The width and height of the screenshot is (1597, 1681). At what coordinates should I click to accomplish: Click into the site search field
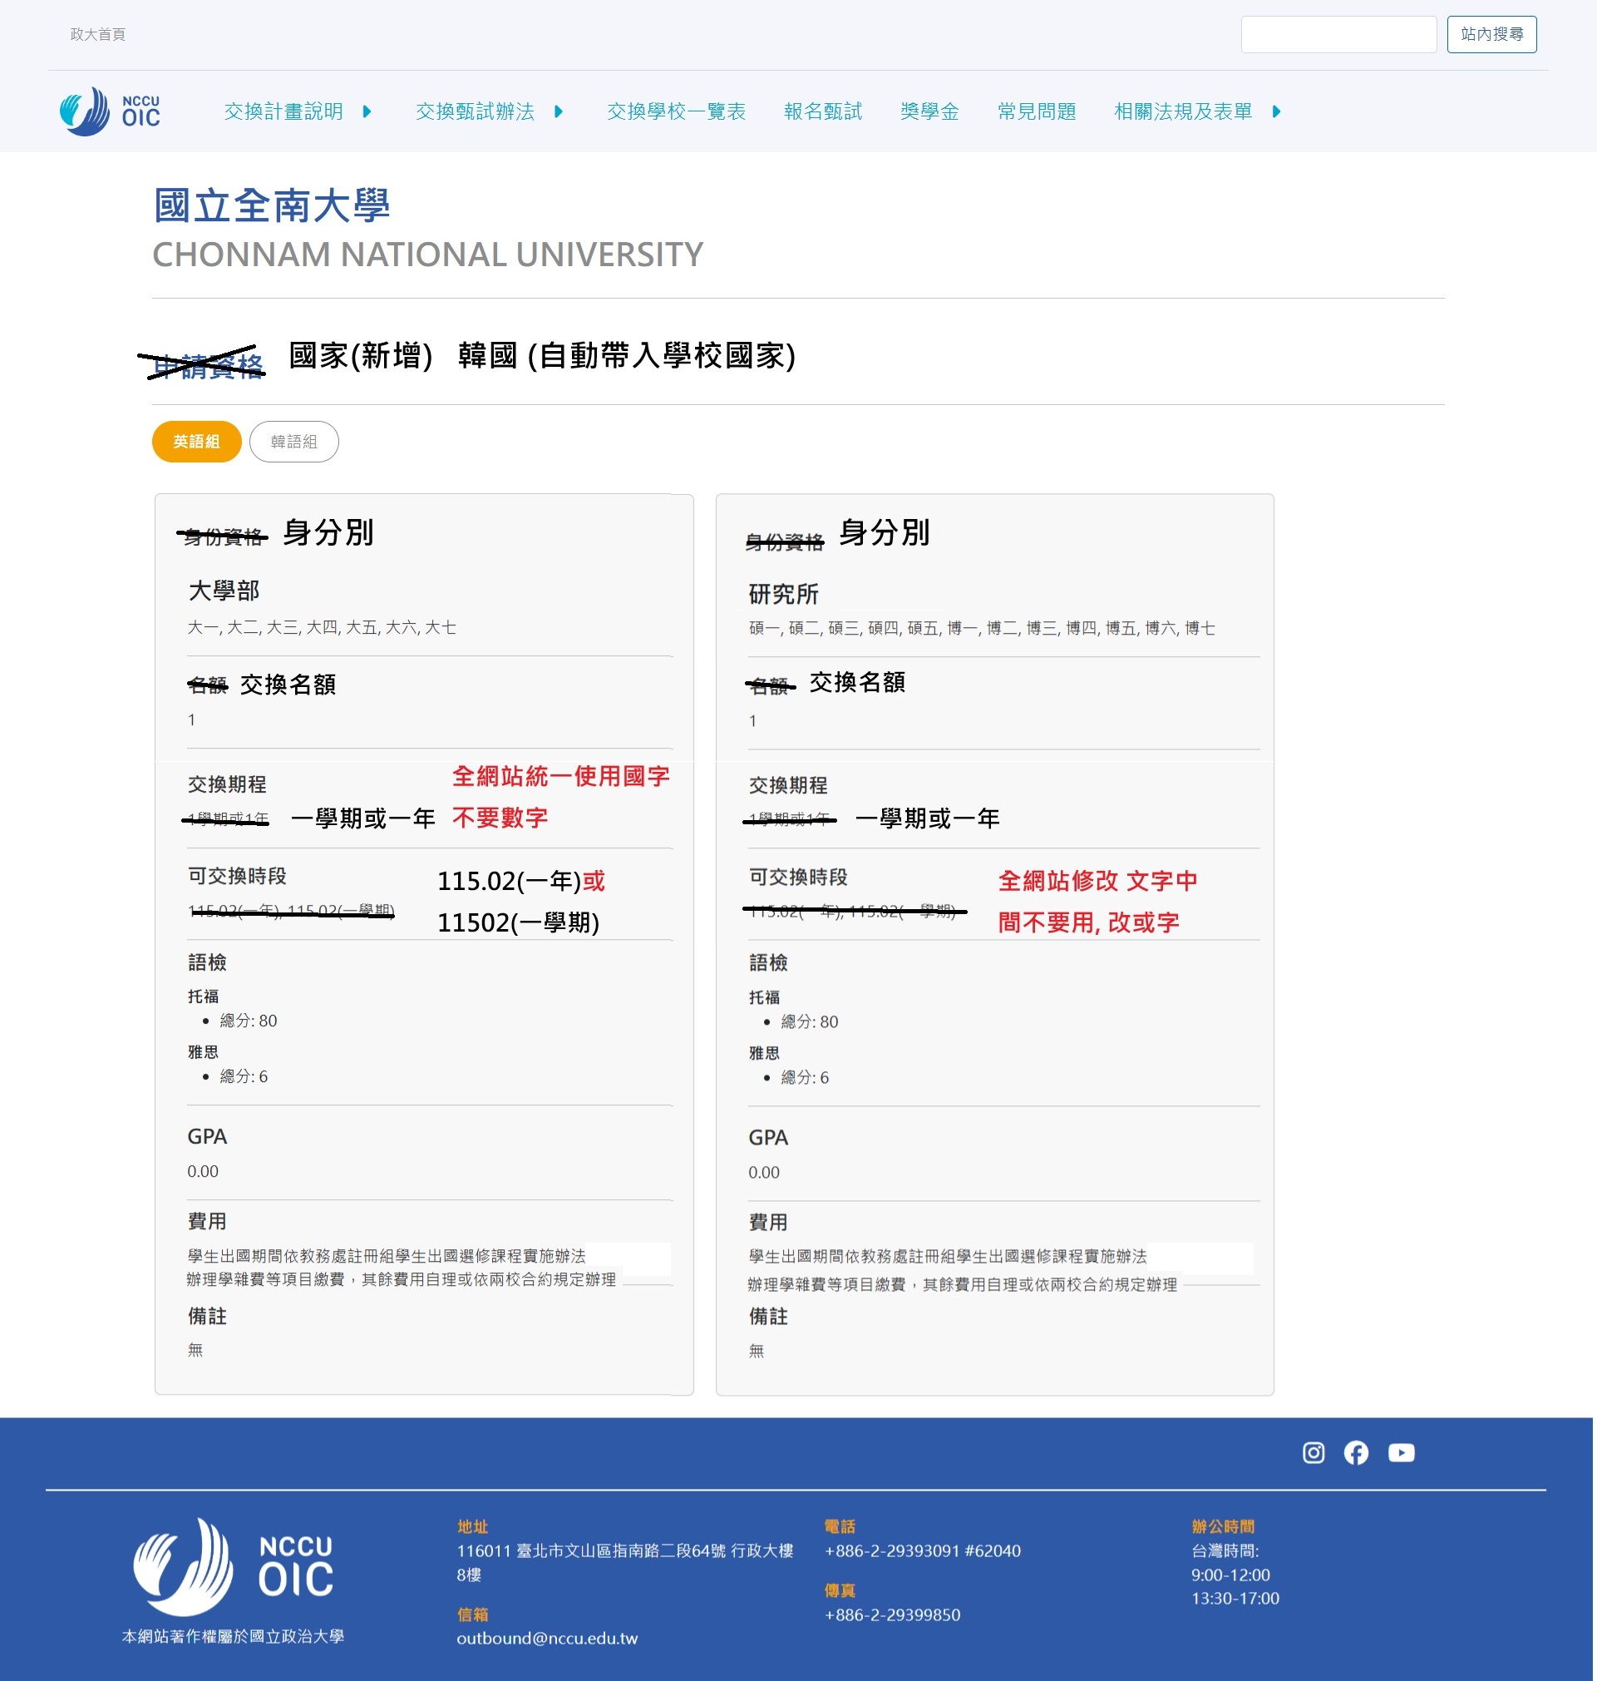[1338, 34]
